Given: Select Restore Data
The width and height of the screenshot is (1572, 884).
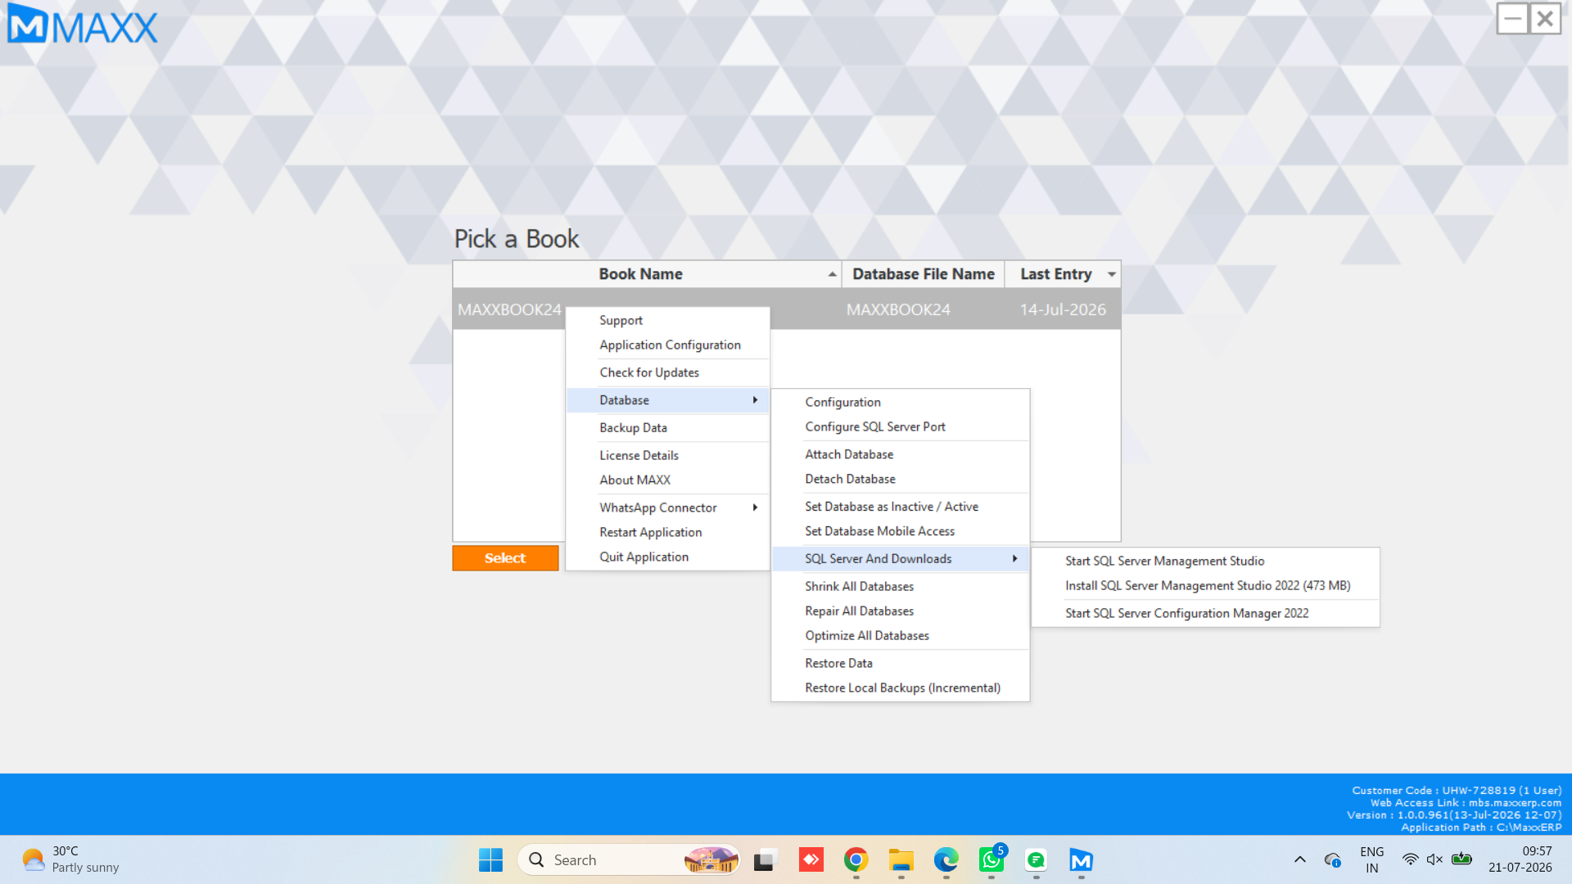Looking at the screenshot, I should click(900, 663).
